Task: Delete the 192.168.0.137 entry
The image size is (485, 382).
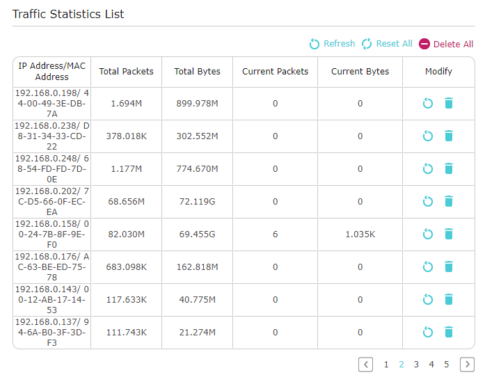Action: (x=449, y=332)
